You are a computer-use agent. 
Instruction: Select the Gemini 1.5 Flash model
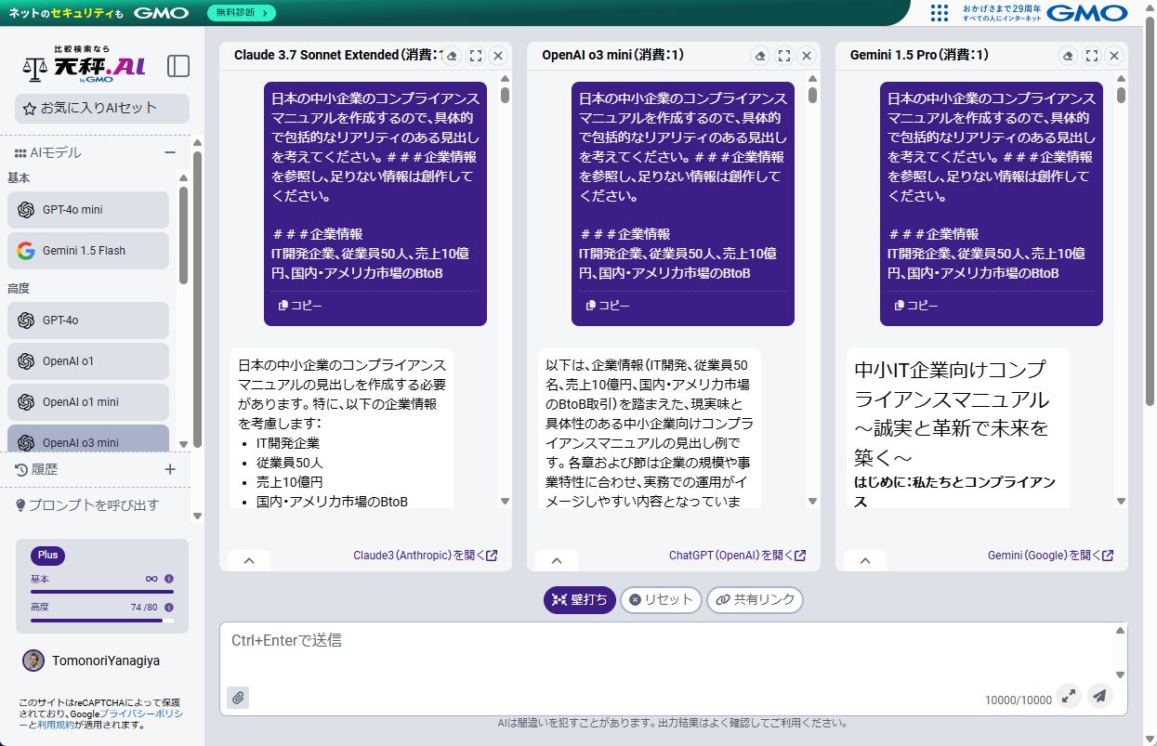(x=88, y=251)
